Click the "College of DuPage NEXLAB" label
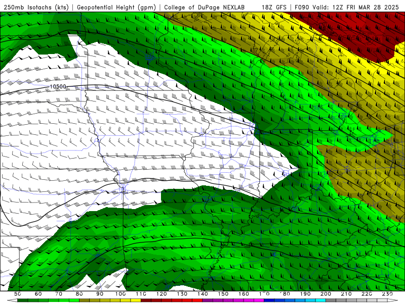 [x=205, y=7]
